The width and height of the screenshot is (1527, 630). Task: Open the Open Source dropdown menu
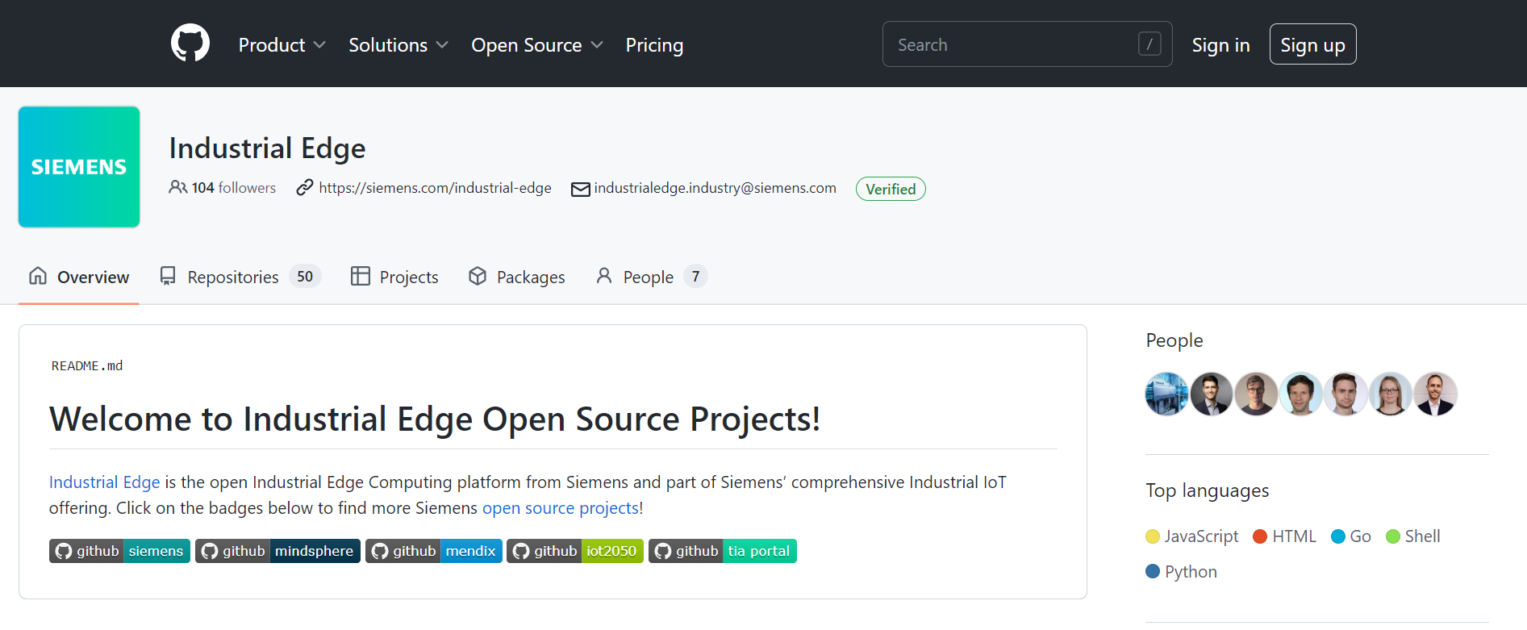[x=537, y=45]
